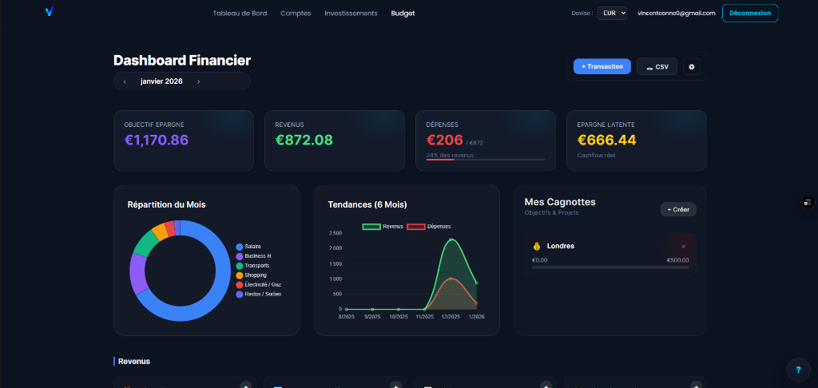Toggle the Salaire category in donut legend
The image size is (818, 388).
coord(252,246)
